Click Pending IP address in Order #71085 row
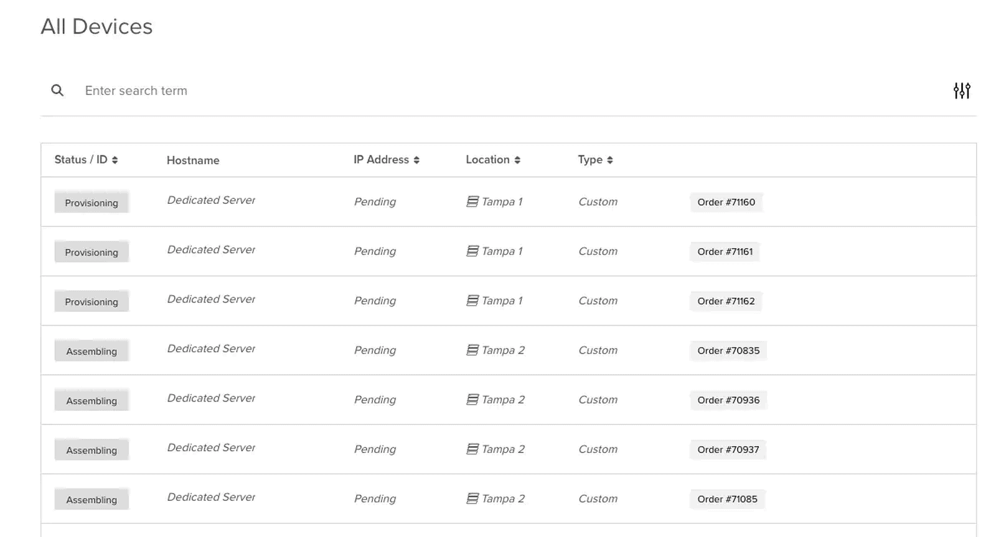 pos(375,499)
